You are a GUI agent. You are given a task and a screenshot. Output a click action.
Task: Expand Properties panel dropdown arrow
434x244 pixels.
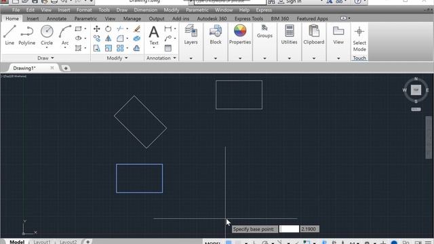coord(240,58)
